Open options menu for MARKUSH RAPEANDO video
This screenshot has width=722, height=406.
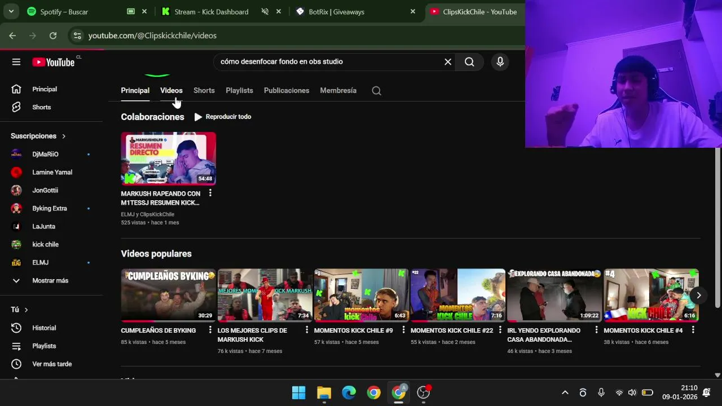210,193
